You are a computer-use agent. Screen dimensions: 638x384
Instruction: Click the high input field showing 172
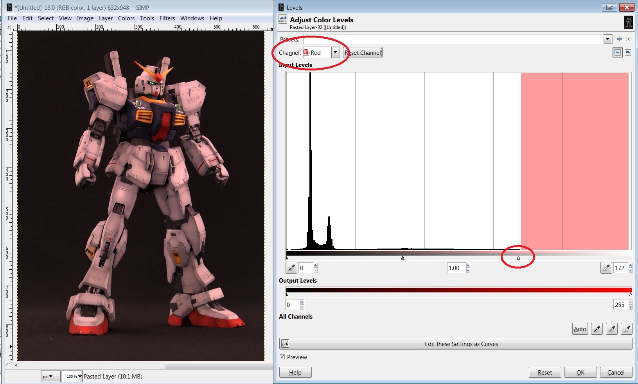(621, 268)
